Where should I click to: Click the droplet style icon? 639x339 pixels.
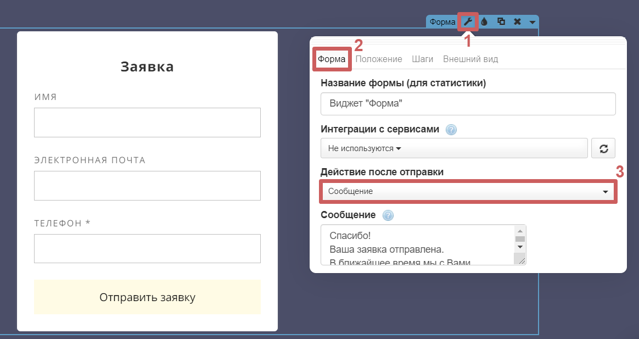tap(484, 22)
